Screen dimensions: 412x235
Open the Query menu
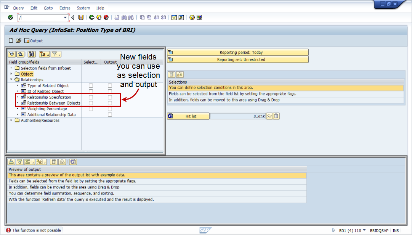pyautogui.click(x=18, y=8)
